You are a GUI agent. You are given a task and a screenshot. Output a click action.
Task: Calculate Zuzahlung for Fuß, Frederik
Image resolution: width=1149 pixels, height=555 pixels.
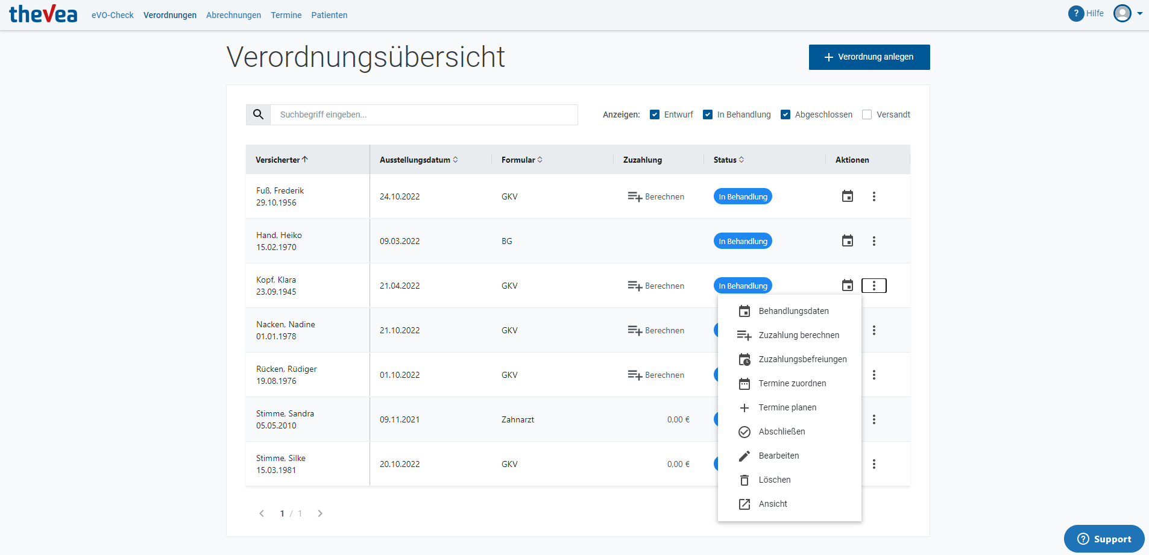pyautogui.click(x=656, y=196)
